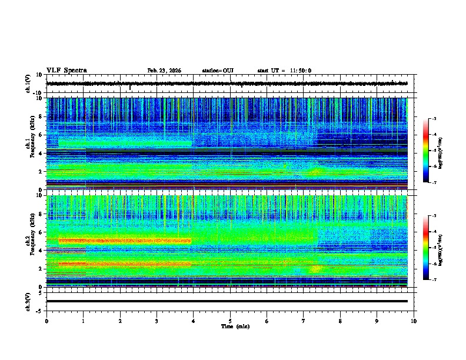Click the ch.3 flat black waveform trace
This screenshot has height=360, width=466.
tap(227, 301)
